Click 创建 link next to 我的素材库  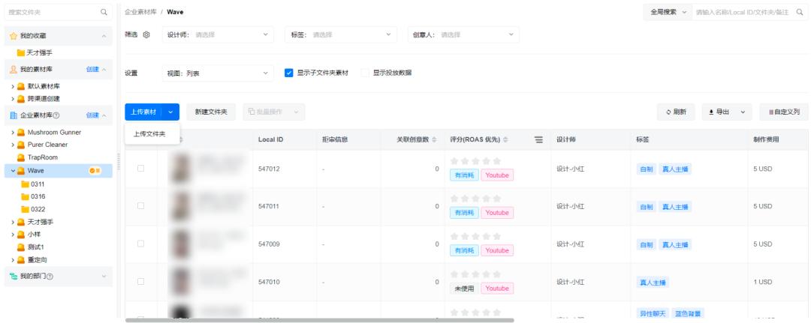tap(92, 69)
